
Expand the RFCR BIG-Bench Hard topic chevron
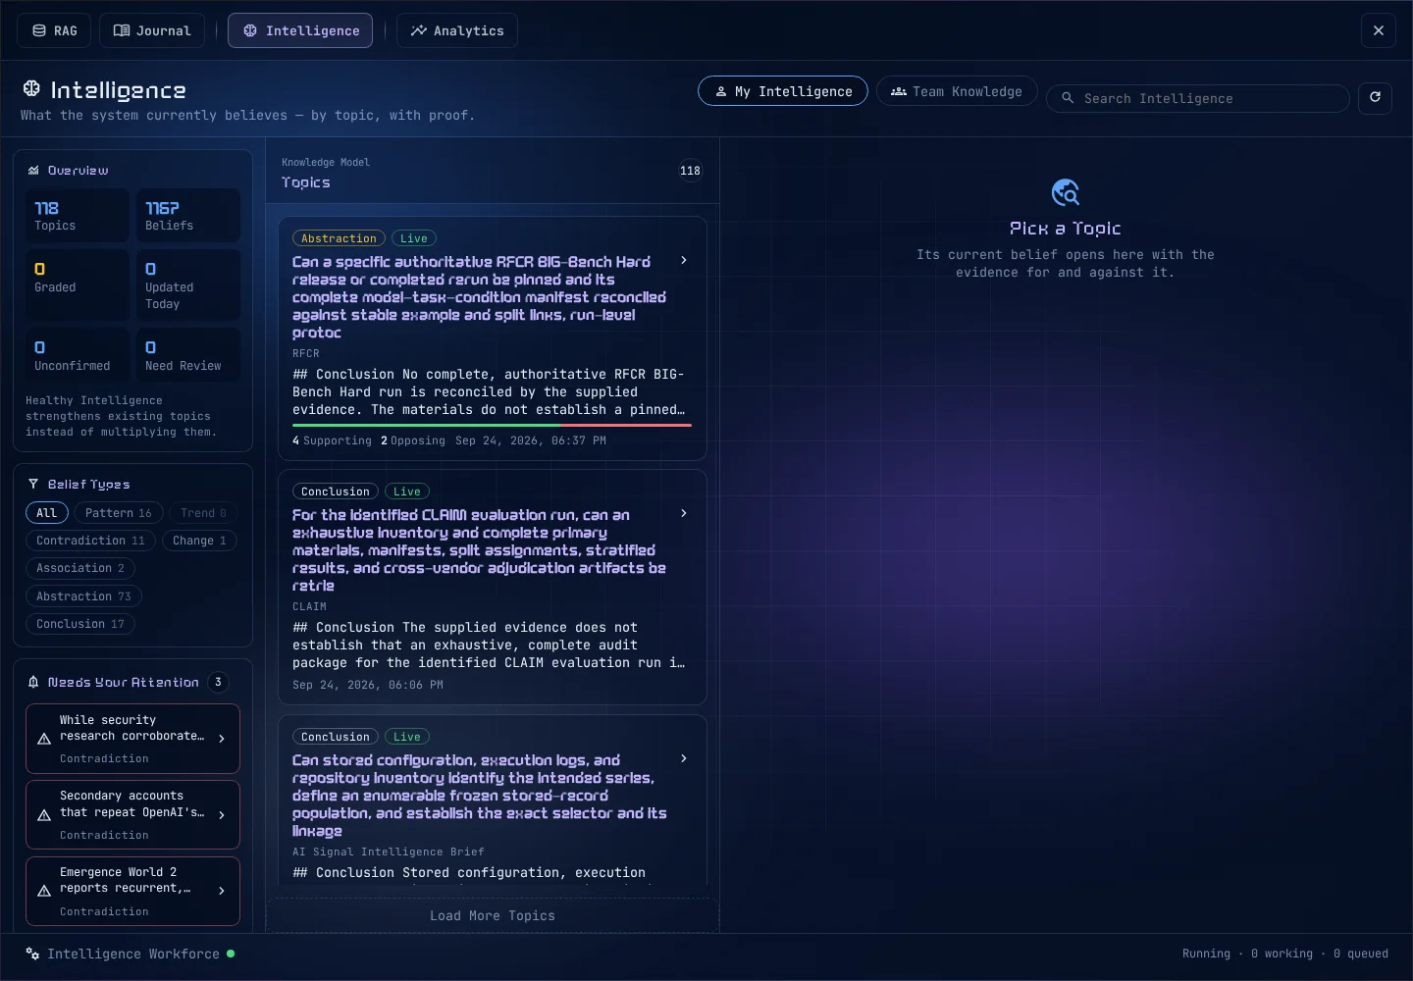pyautogui.click(x=684, y=261)
